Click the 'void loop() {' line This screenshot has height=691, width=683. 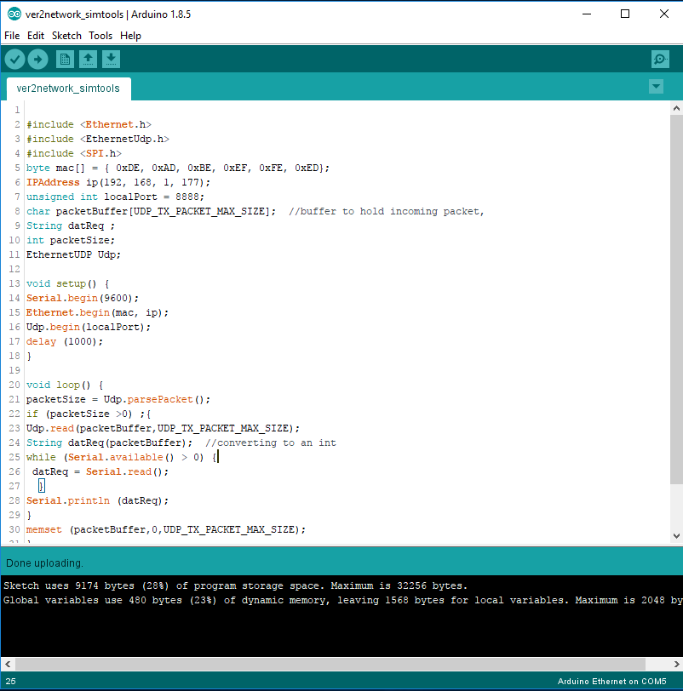tap(65, 385)
